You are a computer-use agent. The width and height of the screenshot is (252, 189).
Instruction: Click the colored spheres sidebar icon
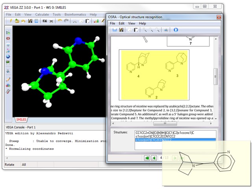[x=8, y=85]
